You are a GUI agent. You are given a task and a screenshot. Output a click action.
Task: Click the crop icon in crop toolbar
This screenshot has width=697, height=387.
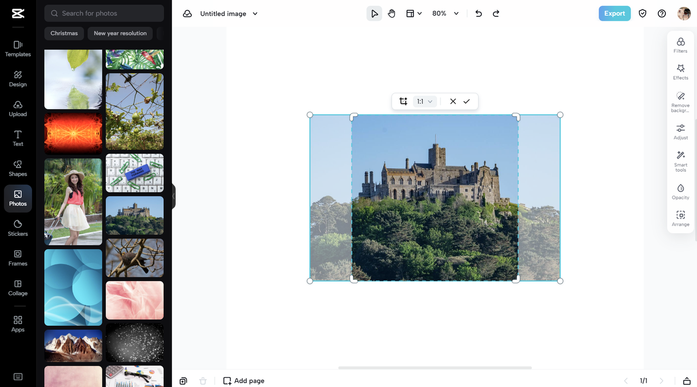pos(403,101)
